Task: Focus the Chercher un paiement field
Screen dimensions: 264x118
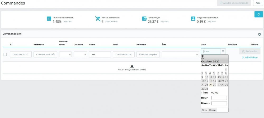Action: coord(148,54)
